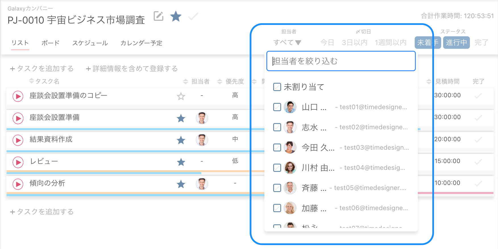The width and height of the screenshot is (498, 249).
Task: Mark 結果資料作成 task as complete
Action: [478, 140]
